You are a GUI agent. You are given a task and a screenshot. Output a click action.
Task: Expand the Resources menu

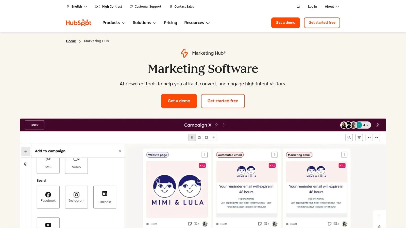click(x=197, y=23)
